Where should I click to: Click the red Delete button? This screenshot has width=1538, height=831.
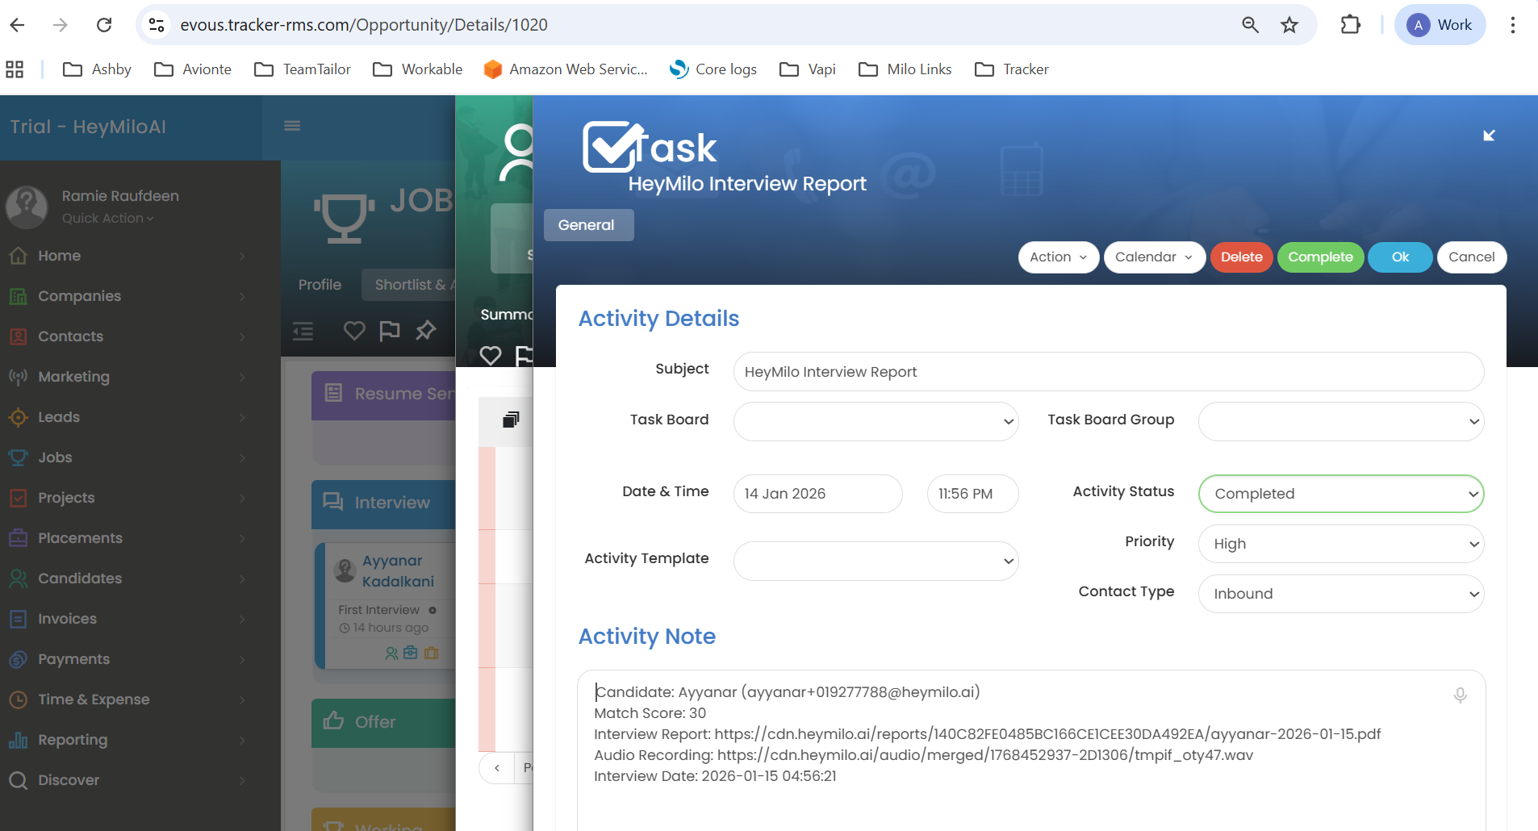[1241, 257]
